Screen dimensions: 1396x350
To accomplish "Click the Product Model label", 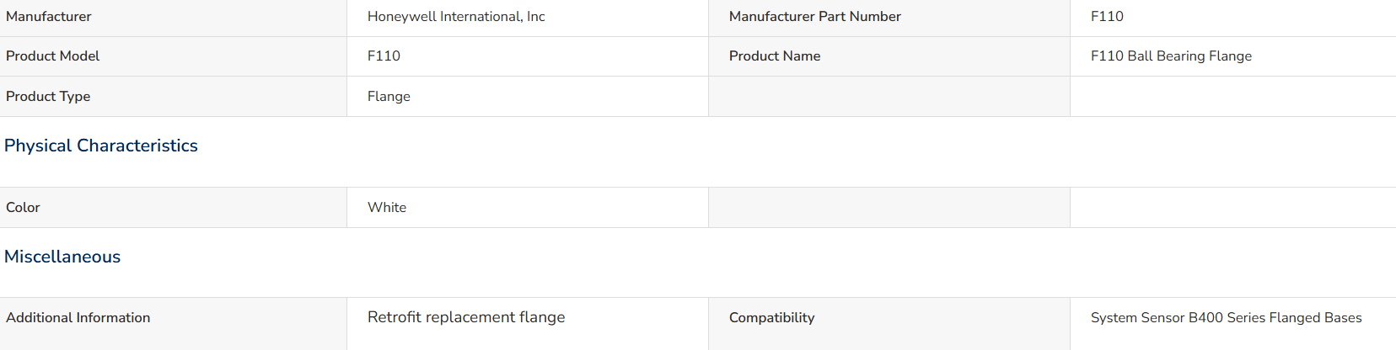I will [52, 56].
